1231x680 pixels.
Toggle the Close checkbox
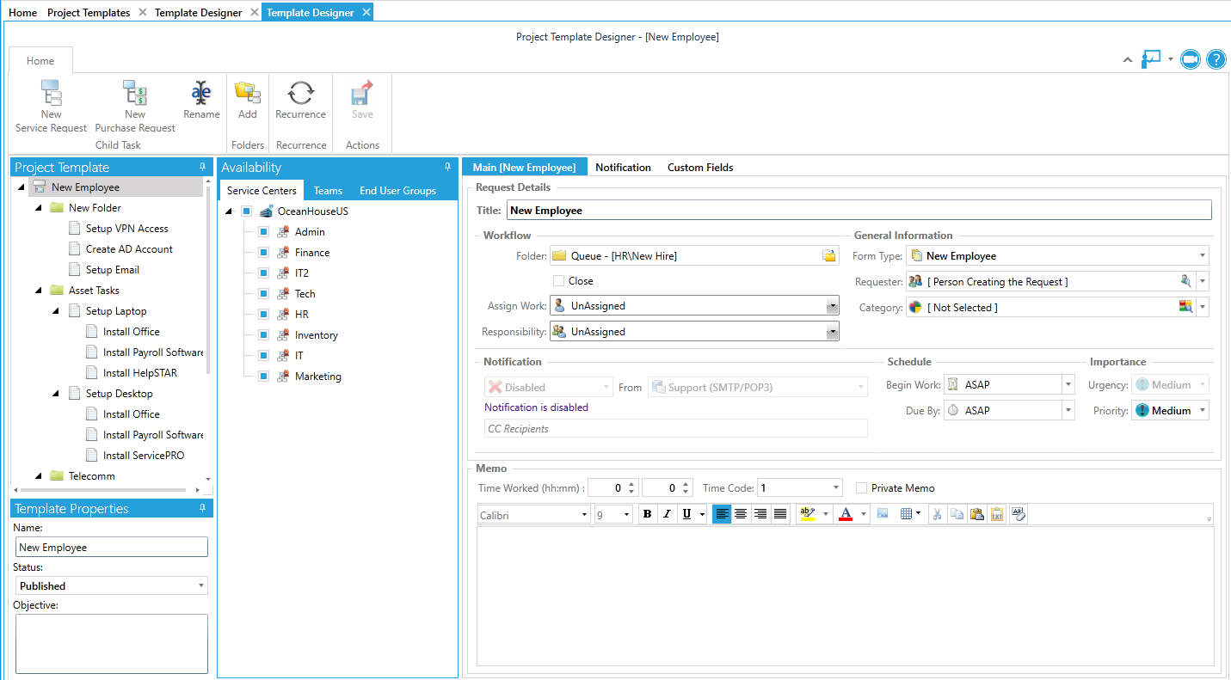point(558,281)
